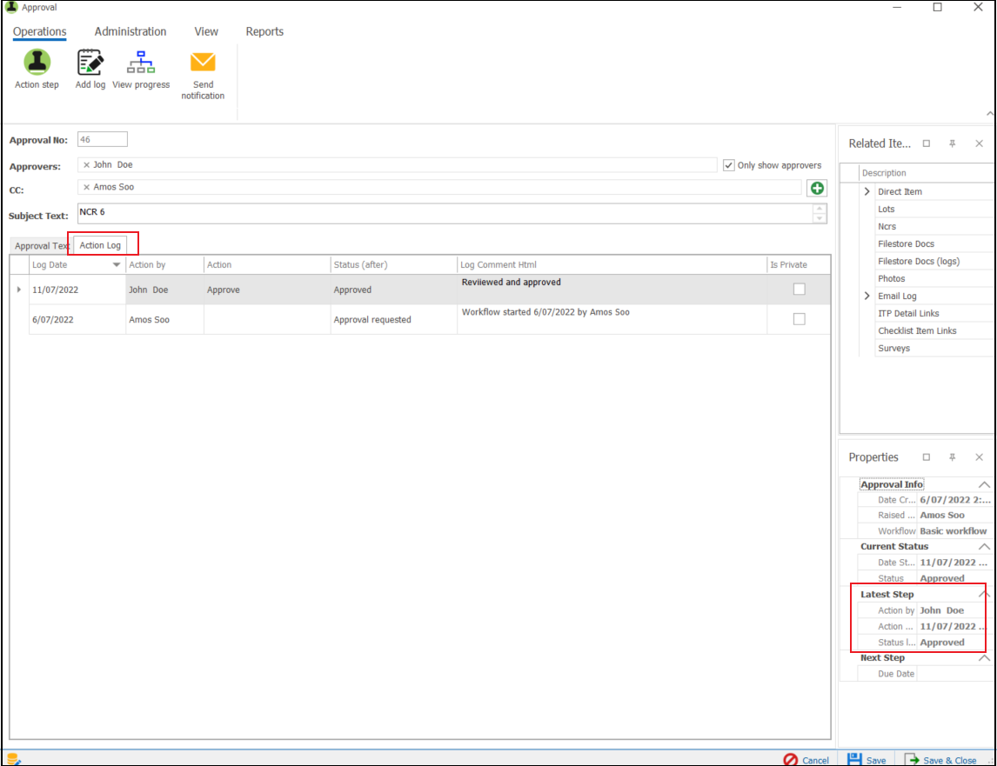The width and height of the screenshot is (997, 766).
Task: Click Send notification envelope icon
Action: pyautogui.click(x=203, y=63)
